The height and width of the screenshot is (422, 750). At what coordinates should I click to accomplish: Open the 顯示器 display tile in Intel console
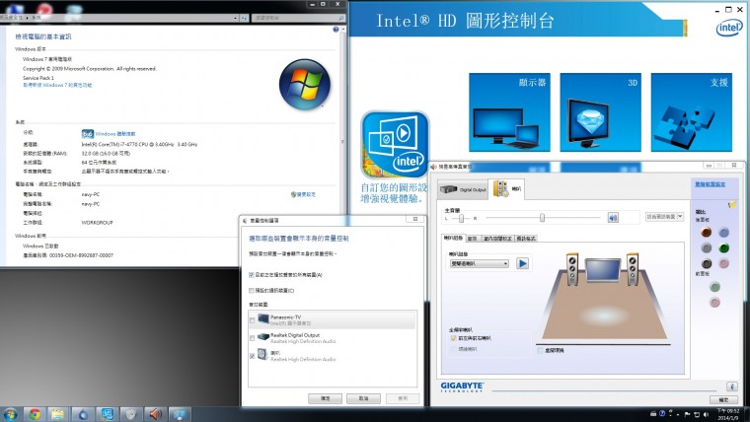(509, 112)
